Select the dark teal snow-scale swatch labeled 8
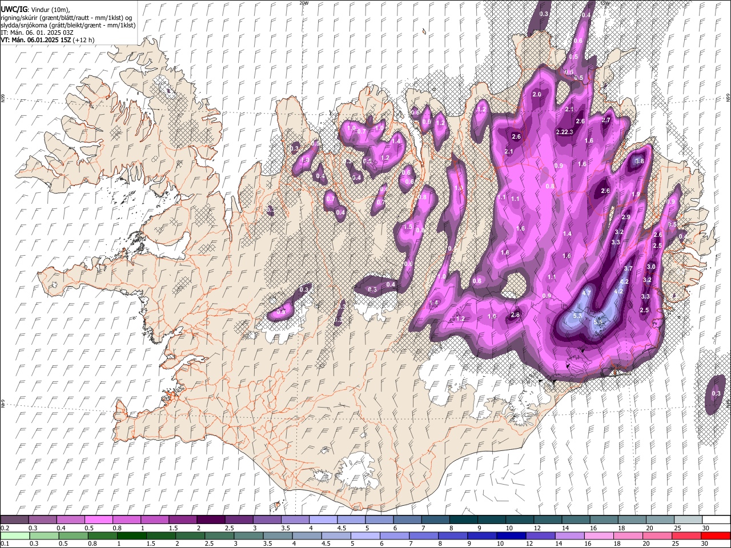Viewport: 731px width, 548px height. click(463, 519)
